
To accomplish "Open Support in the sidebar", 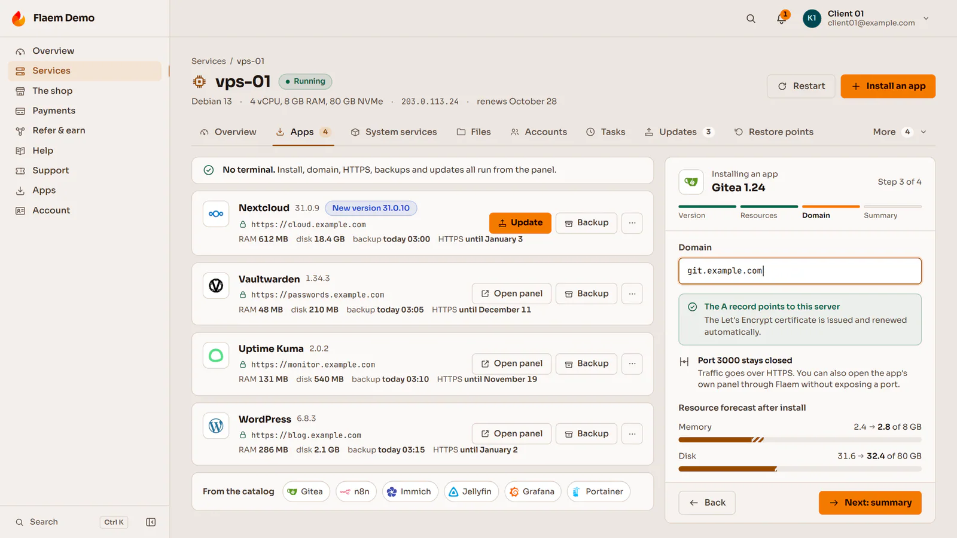I will 85,170.
